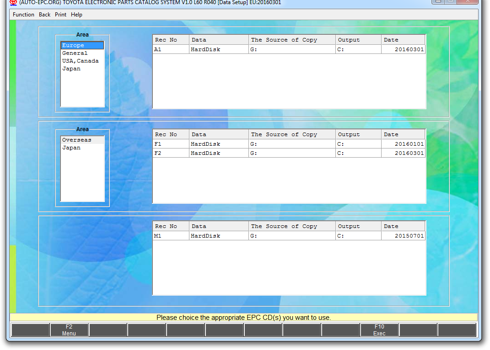Click the Output header of the third table
490x350 pixels.
358,226
